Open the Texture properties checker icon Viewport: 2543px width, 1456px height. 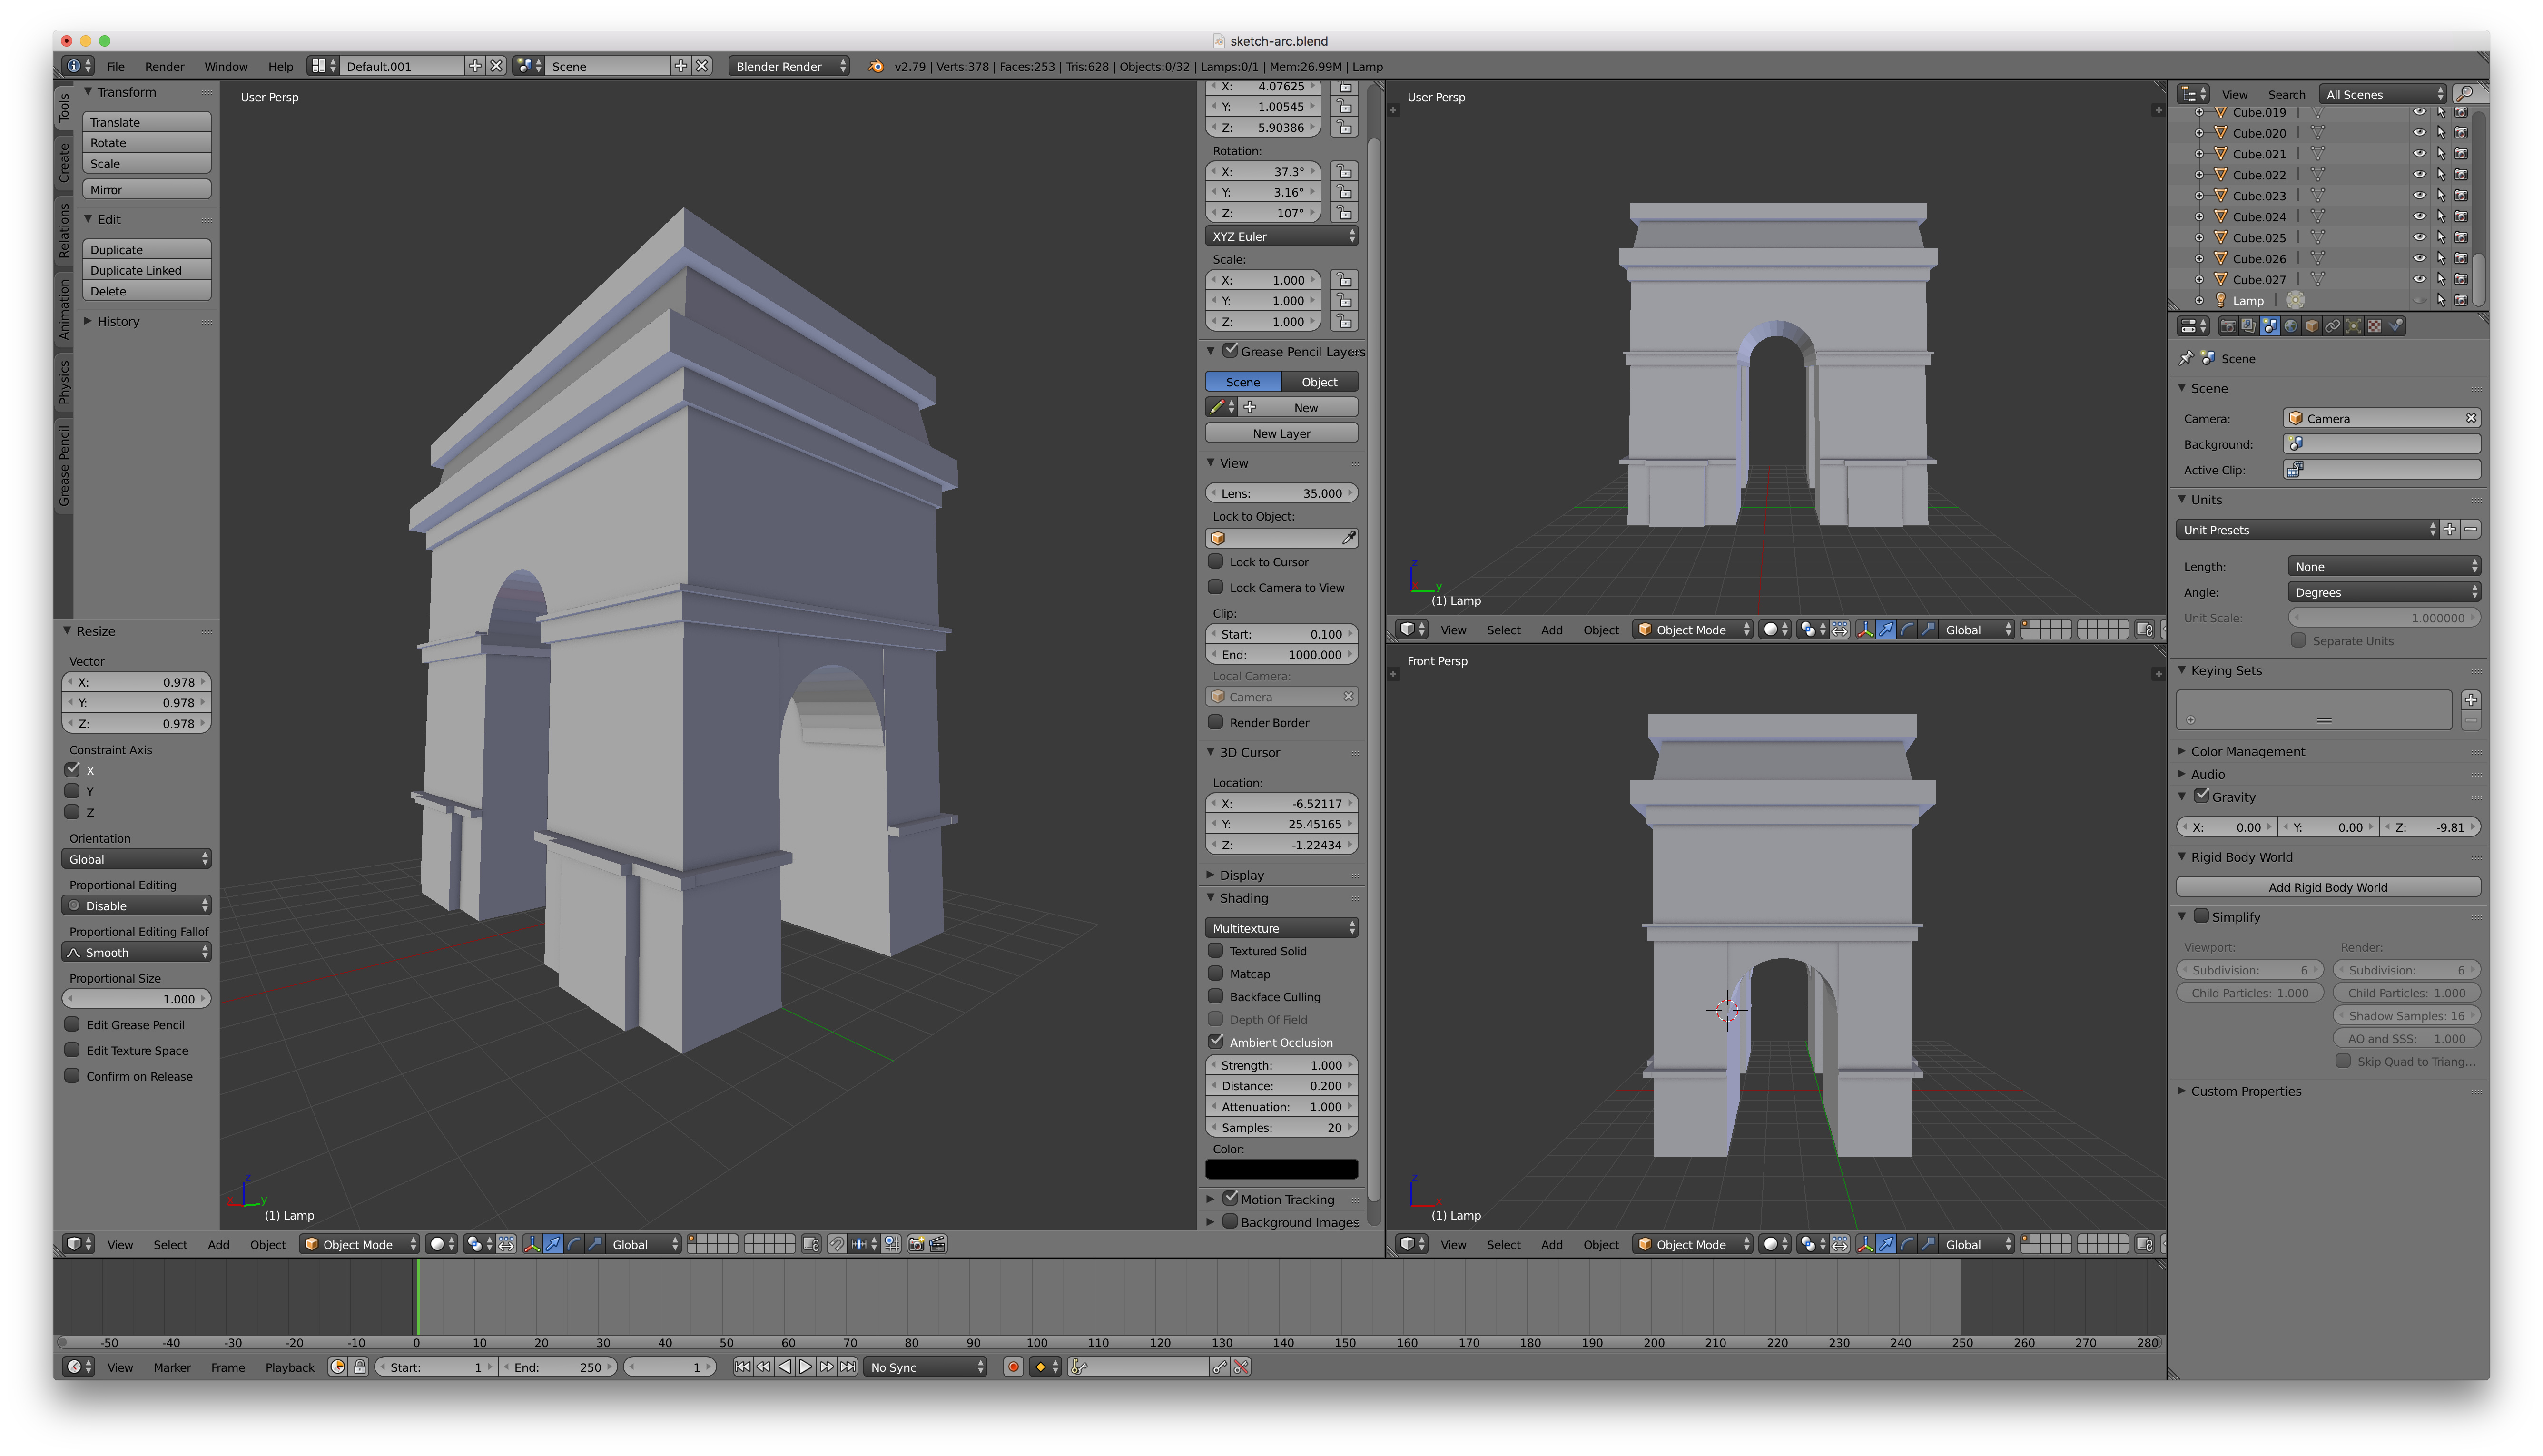(2374, 326)
